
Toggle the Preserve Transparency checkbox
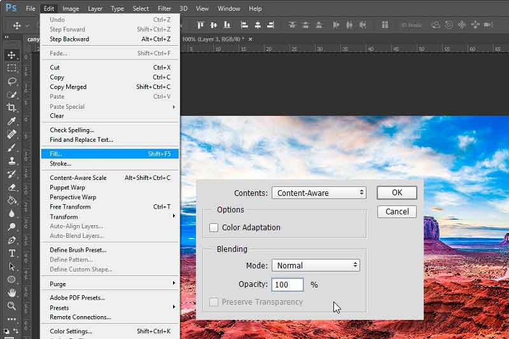[214, 302]
